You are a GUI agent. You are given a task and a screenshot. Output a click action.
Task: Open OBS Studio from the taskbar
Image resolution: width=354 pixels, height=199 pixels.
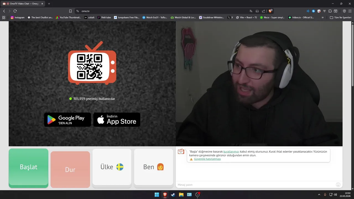coord(197,195)
